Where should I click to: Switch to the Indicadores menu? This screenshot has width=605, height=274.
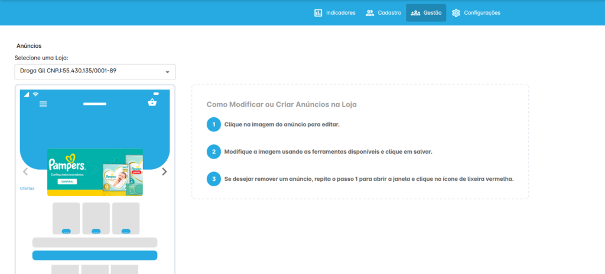[334, 12]
